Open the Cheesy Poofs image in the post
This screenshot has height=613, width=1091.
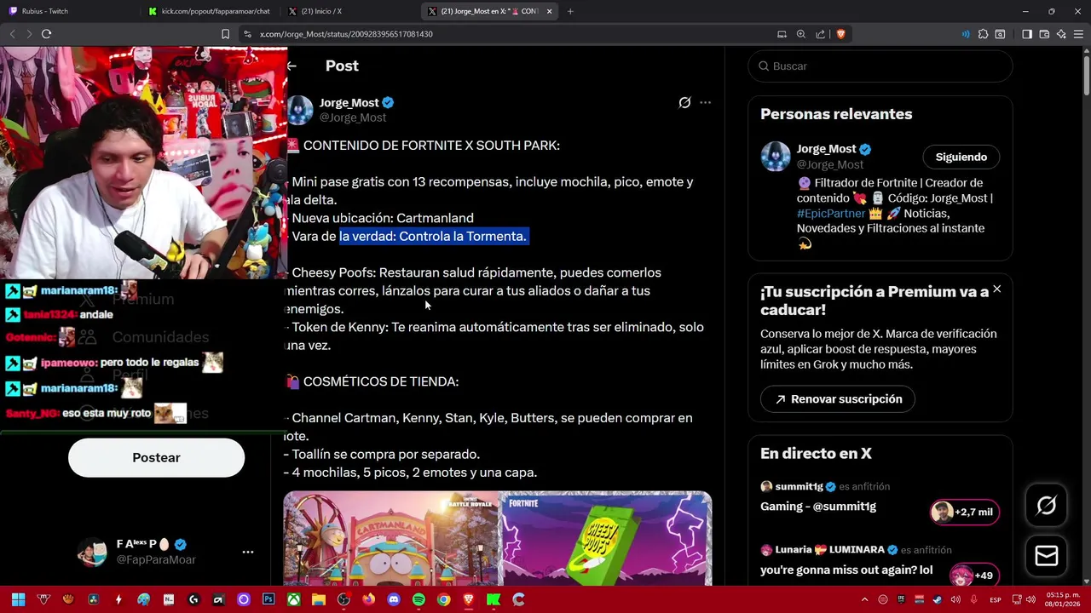tap(605, 538)
